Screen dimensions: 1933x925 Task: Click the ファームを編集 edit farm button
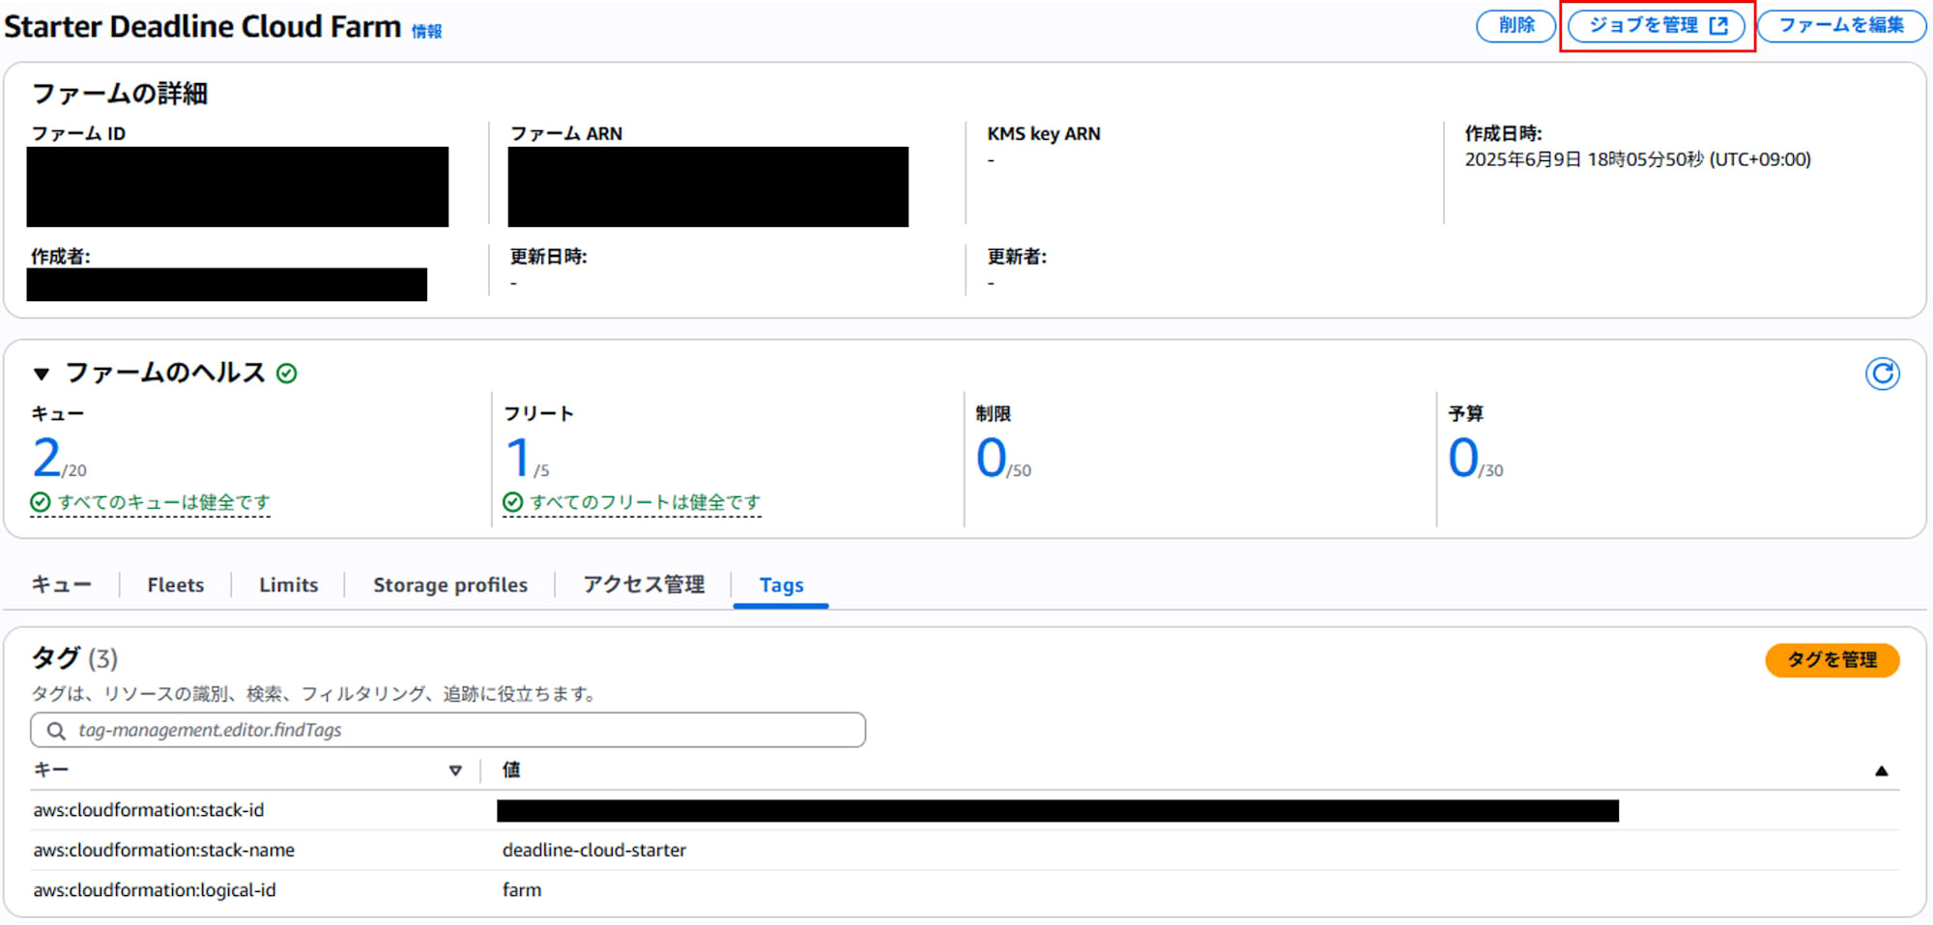(x=1841, y=26)
